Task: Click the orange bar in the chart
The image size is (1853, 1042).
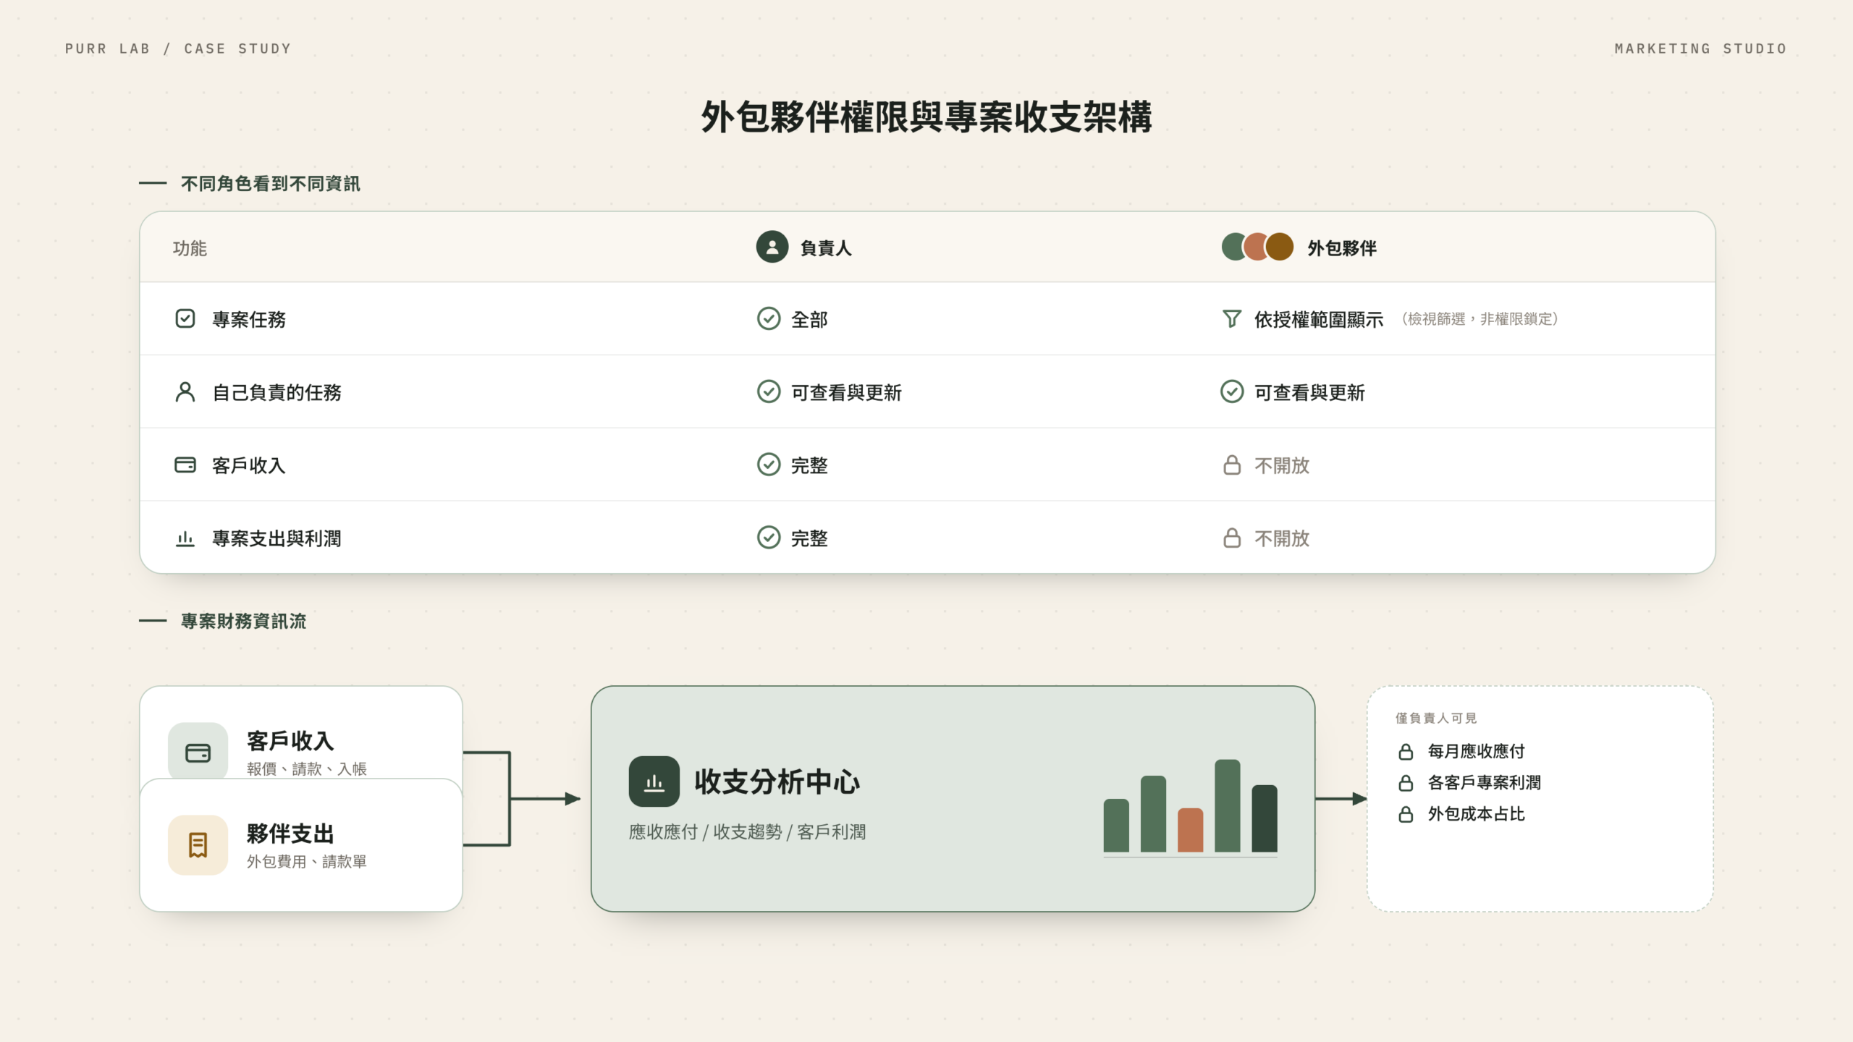Action: [x=1190, y=830]
